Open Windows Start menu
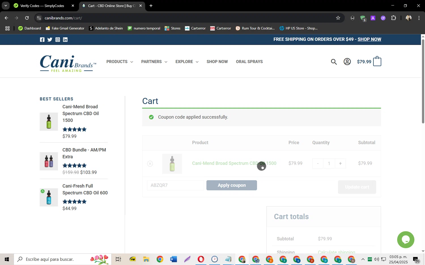 (7, 259)
